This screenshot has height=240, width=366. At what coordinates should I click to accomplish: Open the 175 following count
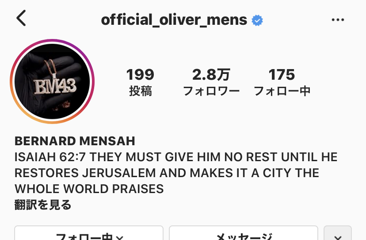pyautogui.click(x=282, y=75)
